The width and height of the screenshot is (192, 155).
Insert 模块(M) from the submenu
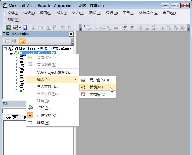(97, 87)
